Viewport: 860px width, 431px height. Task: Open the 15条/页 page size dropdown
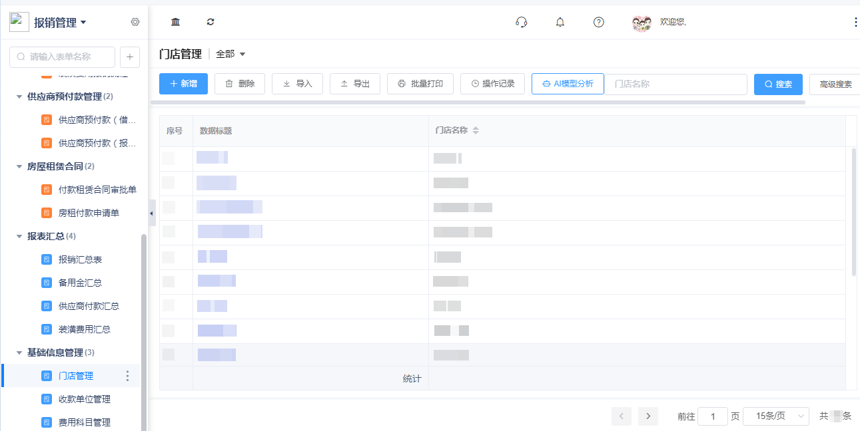coord(776,416)
